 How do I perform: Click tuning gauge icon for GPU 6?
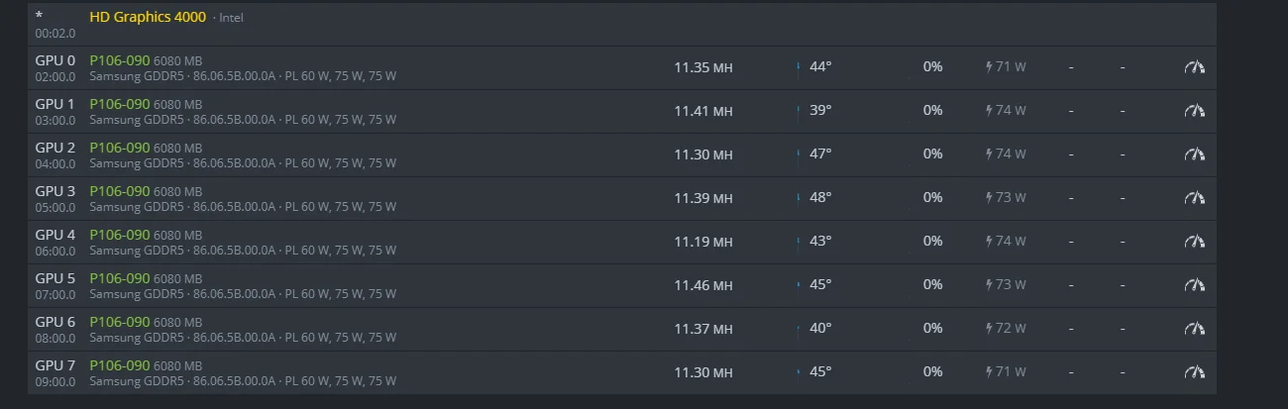click(1195, 329)
